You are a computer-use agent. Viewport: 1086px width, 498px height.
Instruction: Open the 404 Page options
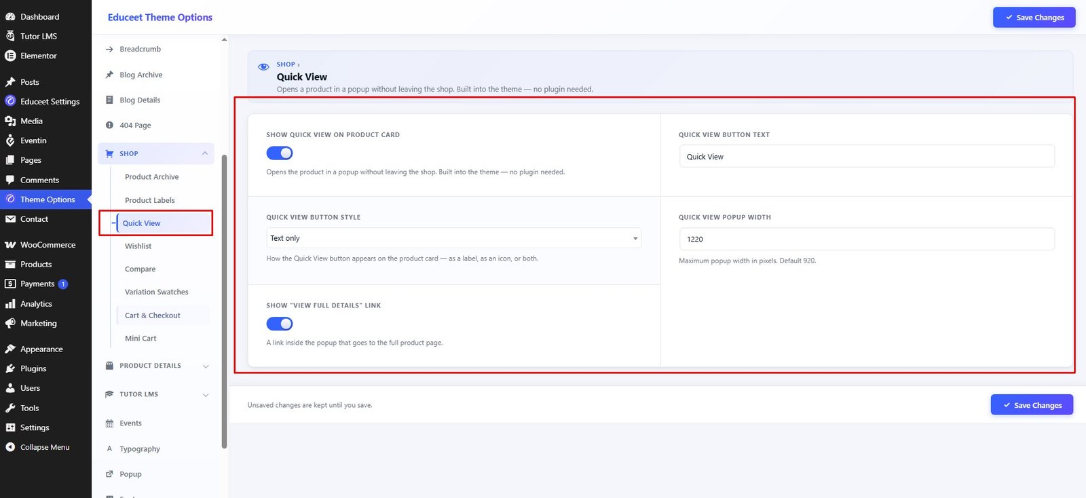point(135,126)
